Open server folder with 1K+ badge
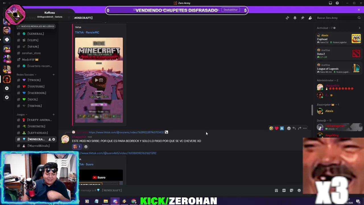Image resolution: width=364 pixels, height=205 pixels. [7, 59]
